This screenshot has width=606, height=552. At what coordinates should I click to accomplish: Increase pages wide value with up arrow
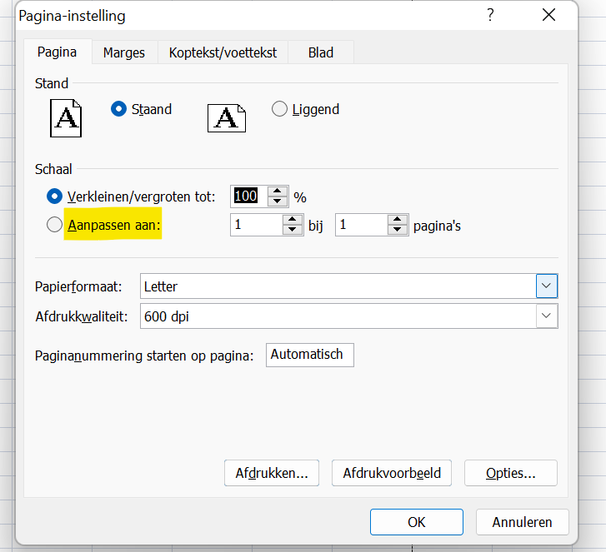tap(293, 220)
